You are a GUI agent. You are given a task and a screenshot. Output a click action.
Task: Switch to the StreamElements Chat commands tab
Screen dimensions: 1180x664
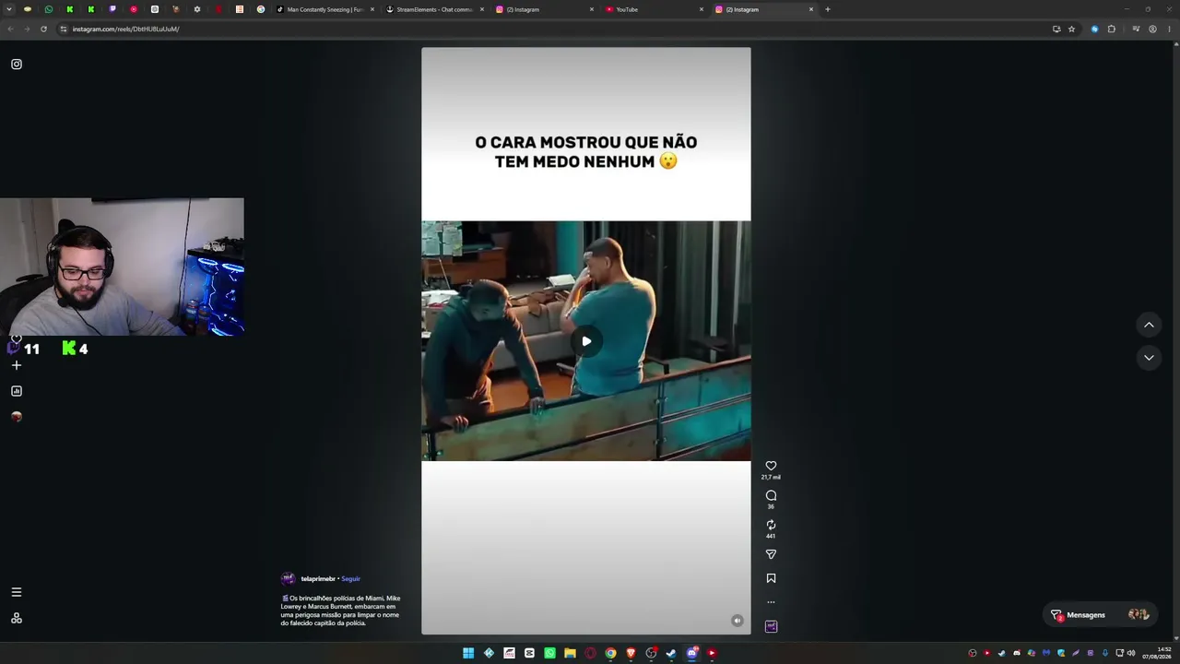[x=434, y=9]
